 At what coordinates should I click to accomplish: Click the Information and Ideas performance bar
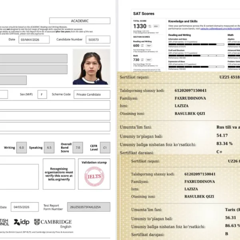[x=196, y=44]
